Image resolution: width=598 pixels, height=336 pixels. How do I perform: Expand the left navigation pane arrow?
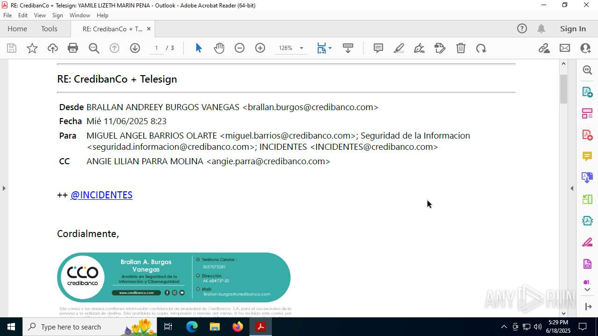point(4,188)
